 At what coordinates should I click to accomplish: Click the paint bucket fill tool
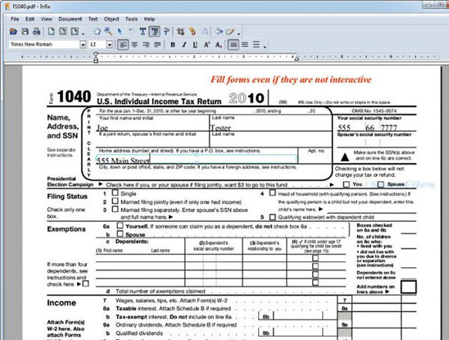(219, 31)
